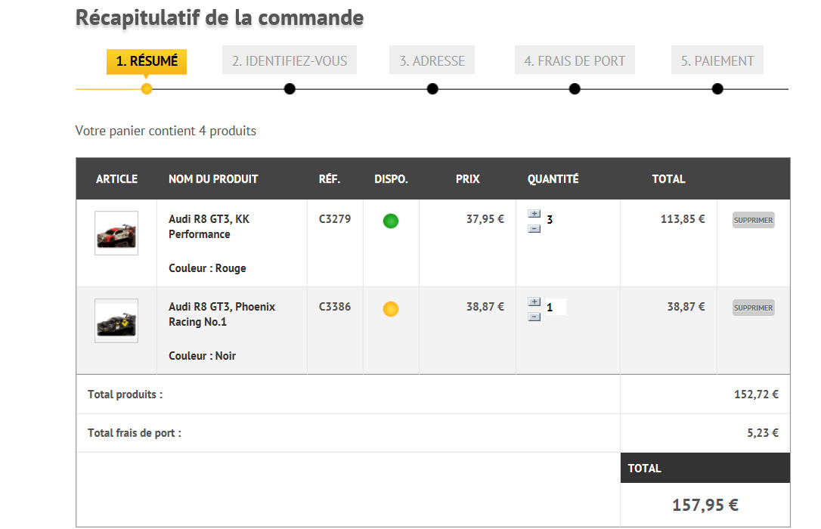The width and height of the screenshot is (821, 529).
Task: Remove Phoenix Racing No.1 with Supprimer button
Action: point(753,308)
